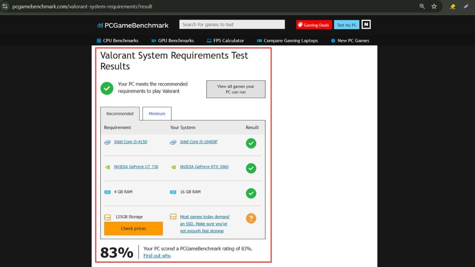Click the green check in the CPU result row

251,143
